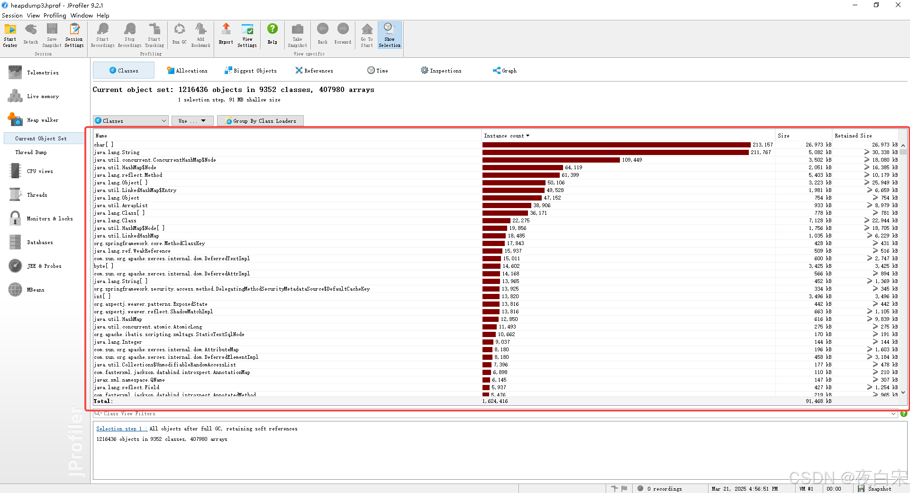Sort by Instance count column header
Image resolution: width=910 pixels, height=493 pixels.
(x=628, y=136)
